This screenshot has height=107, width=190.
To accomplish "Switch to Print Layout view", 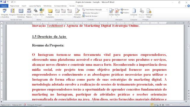I will click(152, 105).
